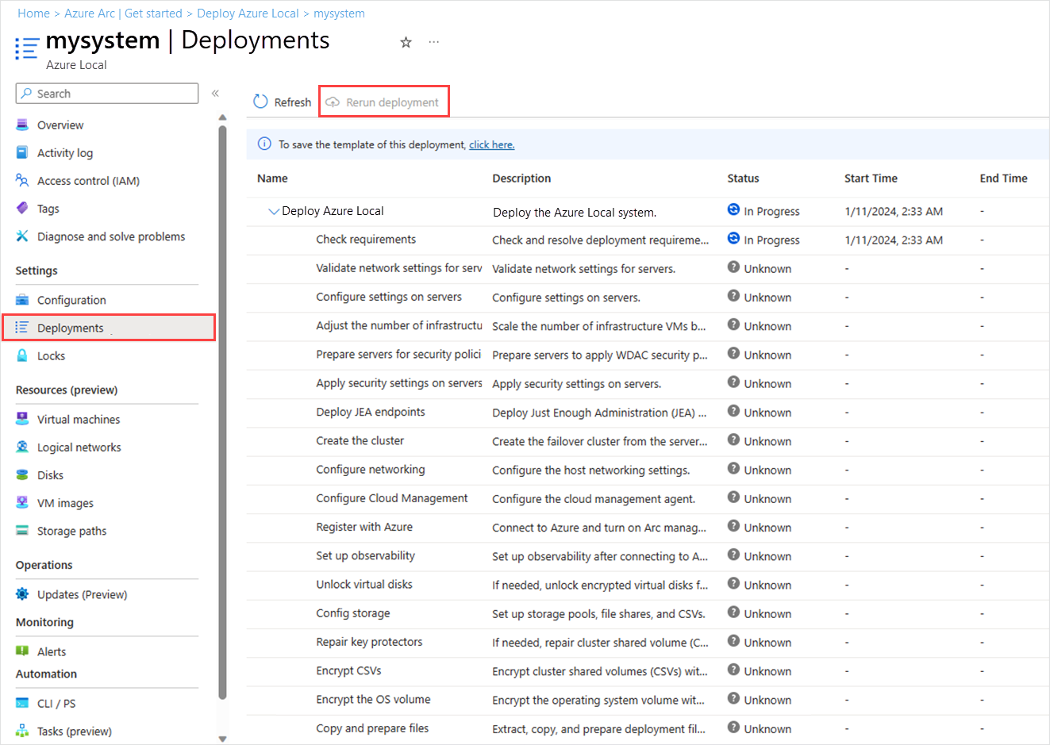Click the Tags icon in sidebar

[23, 208]
